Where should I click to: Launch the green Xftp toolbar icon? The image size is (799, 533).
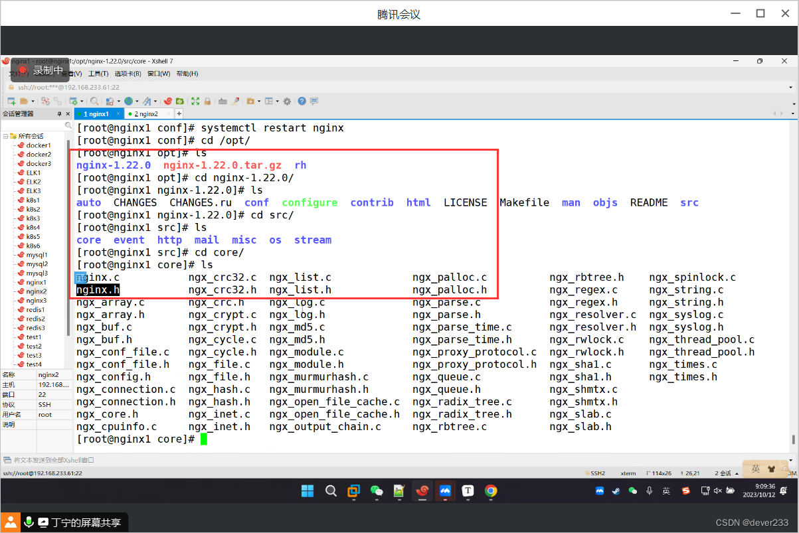tap(179, 102)
